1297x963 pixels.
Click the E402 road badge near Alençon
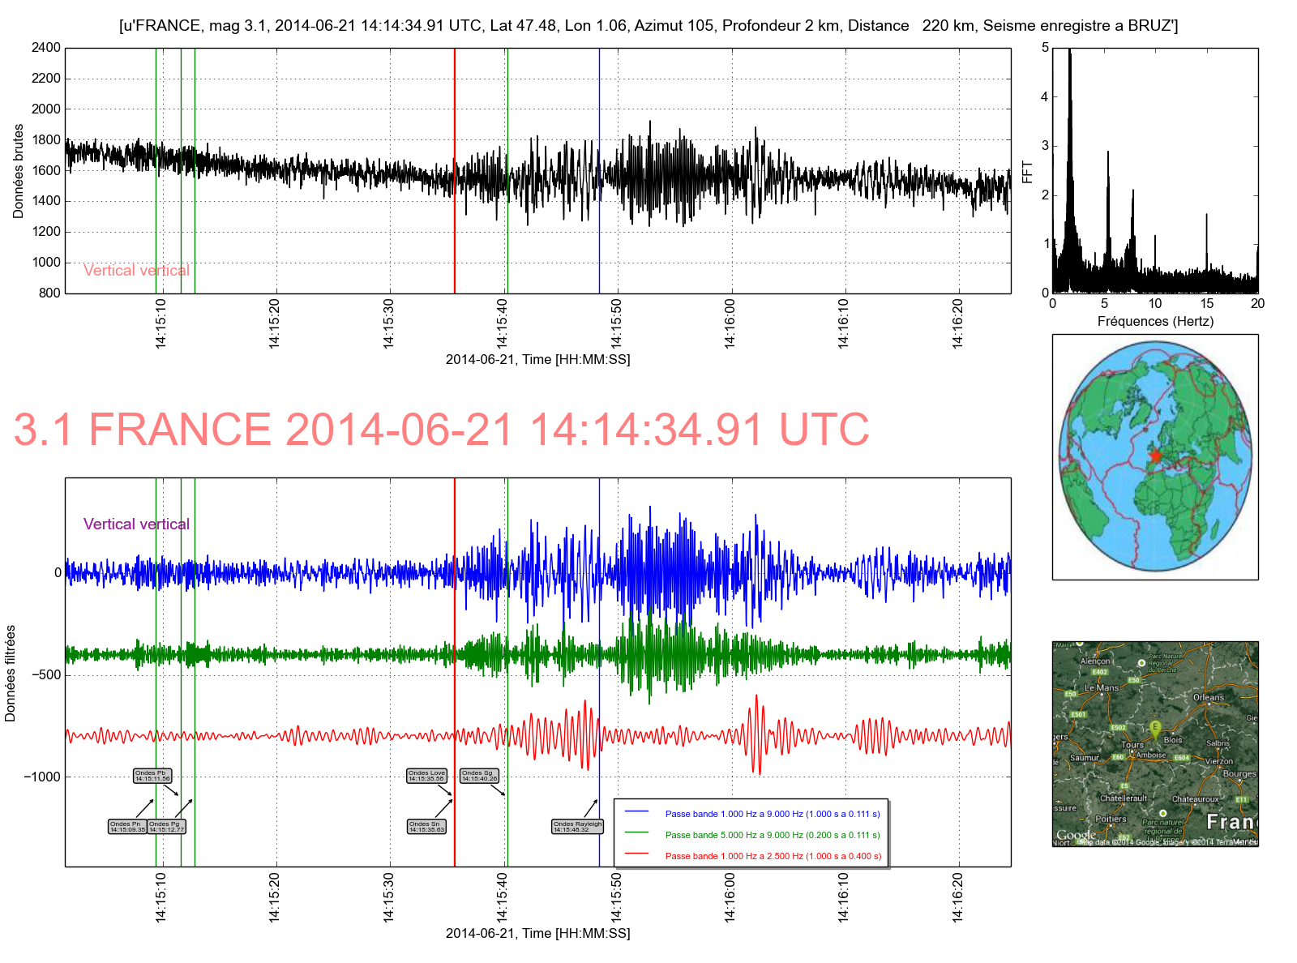pos(1099,671)
